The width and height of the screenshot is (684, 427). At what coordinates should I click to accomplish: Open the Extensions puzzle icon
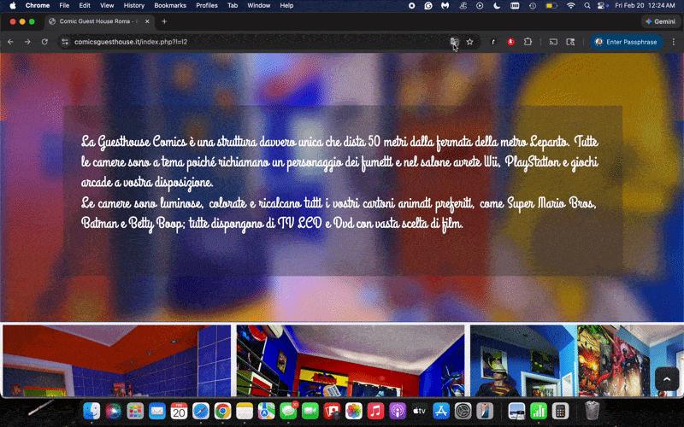(528, 42)
